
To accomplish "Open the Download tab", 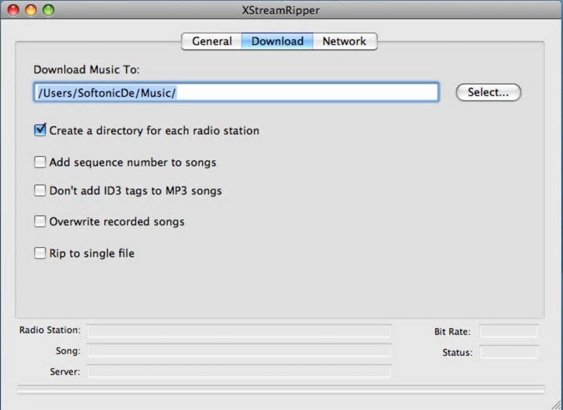I will pyautogui.click(x=277, y=41).
